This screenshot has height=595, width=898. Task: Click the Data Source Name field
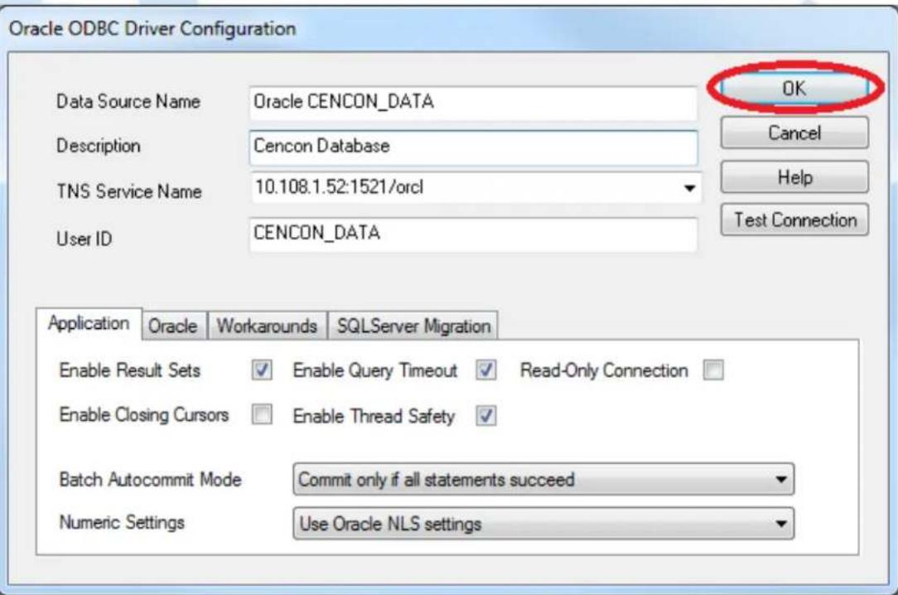point(474,103)
